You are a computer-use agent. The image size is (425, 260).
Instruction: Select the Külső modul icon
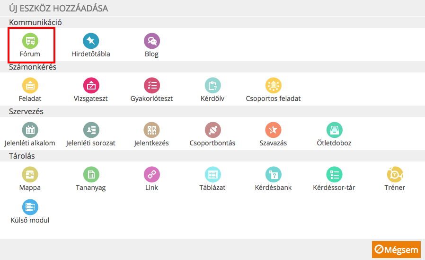(x=30, y=207)
